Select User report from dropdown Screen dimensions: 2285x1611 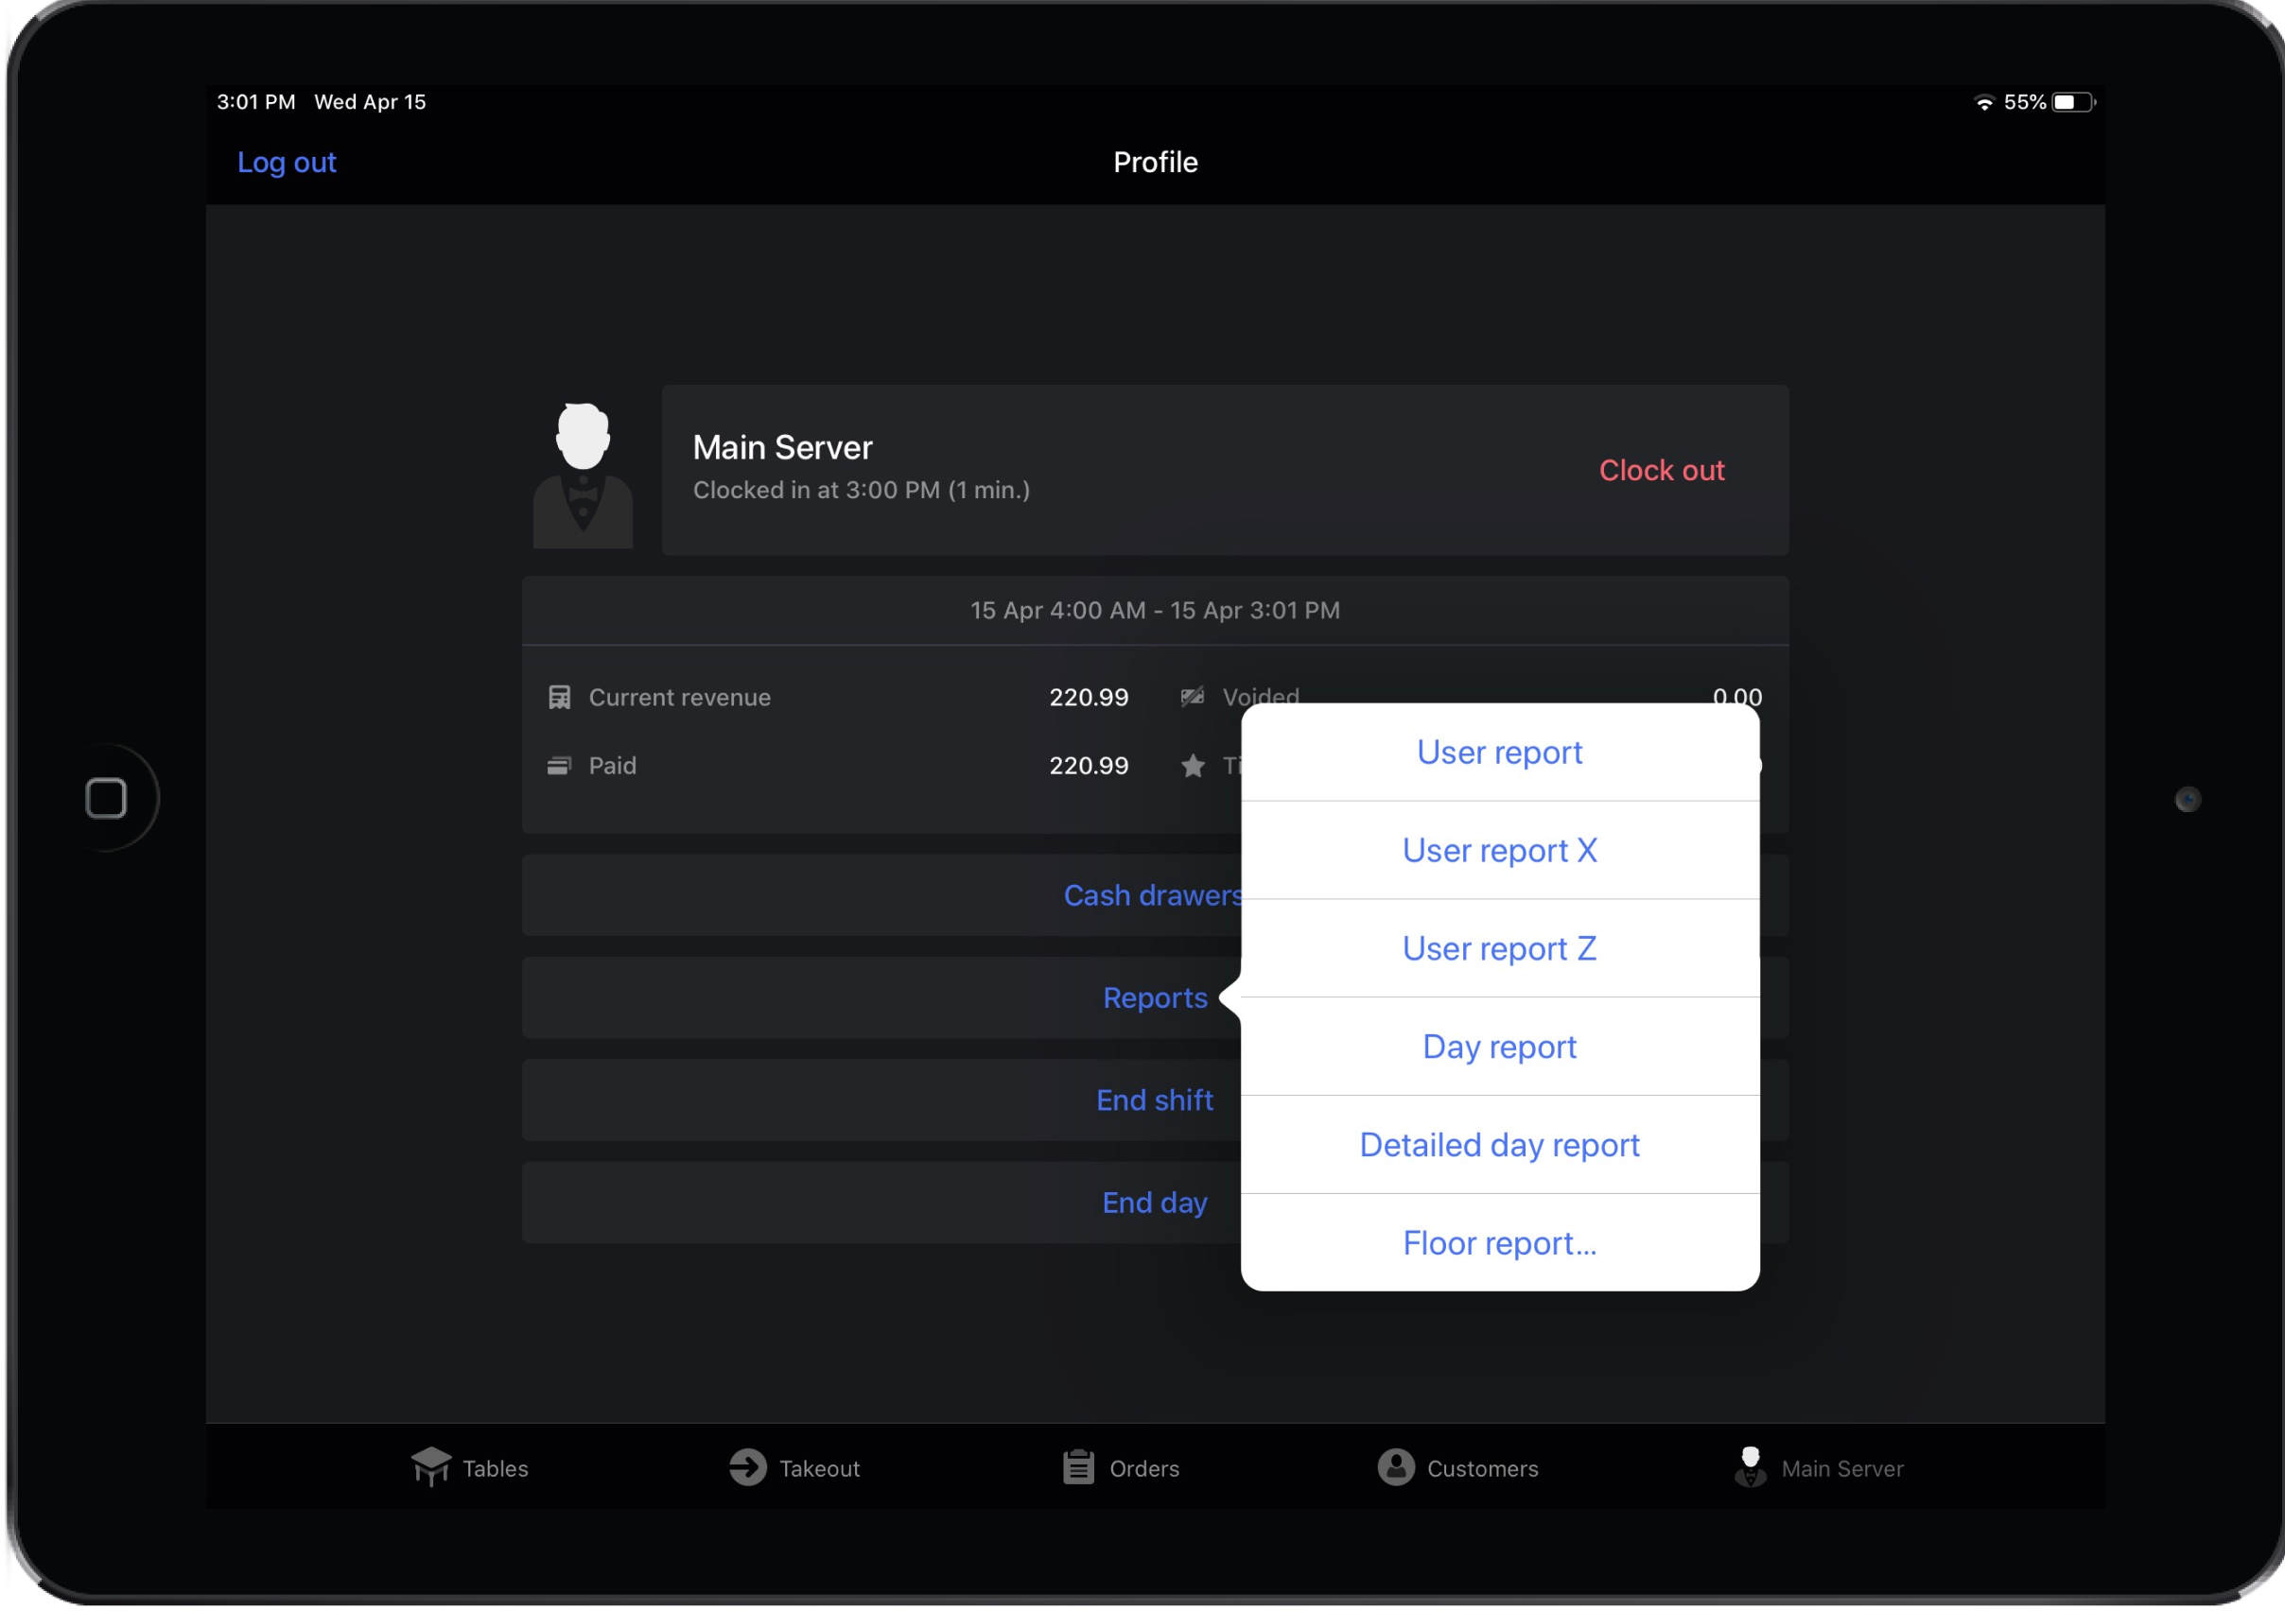[1498, 752]
